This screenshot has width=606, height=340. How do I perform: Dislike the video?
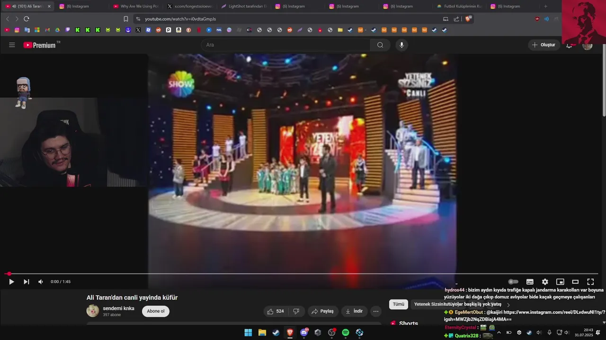pyautogui.click(x=296, y=311)
